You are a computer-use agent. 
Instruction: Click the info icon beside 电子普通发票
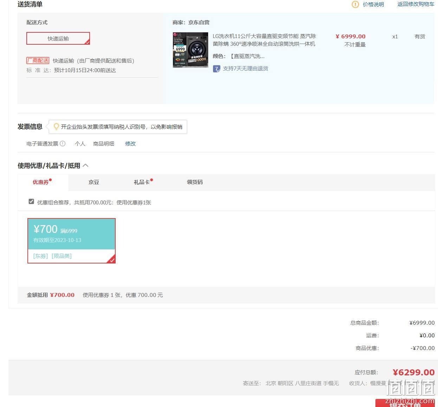point(63,144)
